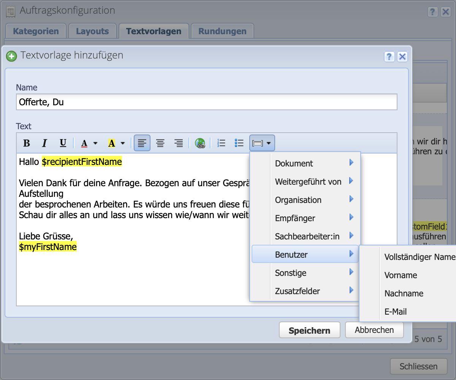Toggle bold formatting in the editor
Viewport: 456px width, 380px height.
(27, 143)
